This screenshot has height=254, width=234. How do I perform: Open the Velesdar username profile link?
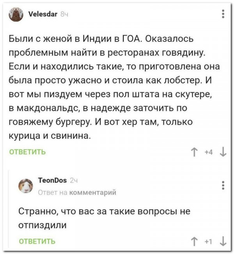point(43,14)
